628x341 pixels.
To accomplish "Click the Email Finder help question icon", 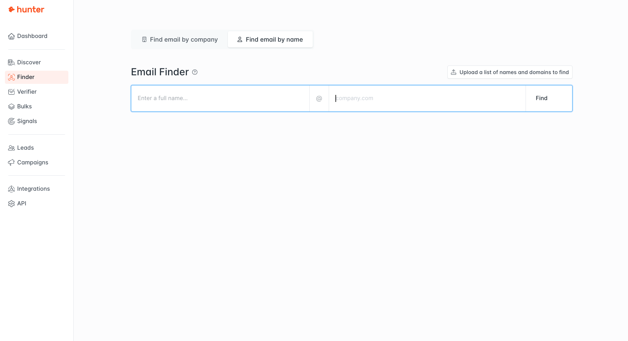I will coord(195,72).
